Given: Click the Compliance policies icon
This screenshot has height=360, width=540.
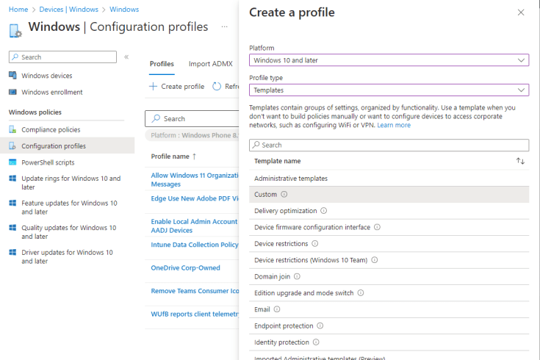Looking at the screenshot, I should coord(12,130).
